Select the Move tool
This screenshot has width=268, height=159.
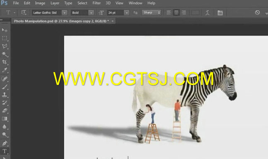tap(5, 30)
